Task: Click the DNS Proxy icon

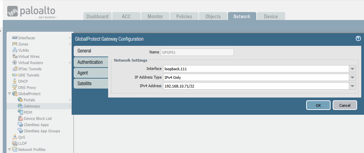Action: 14,88
